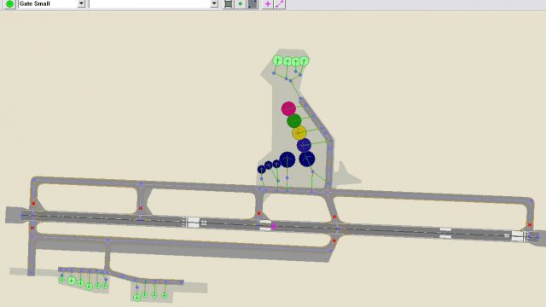This screenshot has height=307, width=546.
Task: Select the pink parking spot circle
Action: point(288,108)
